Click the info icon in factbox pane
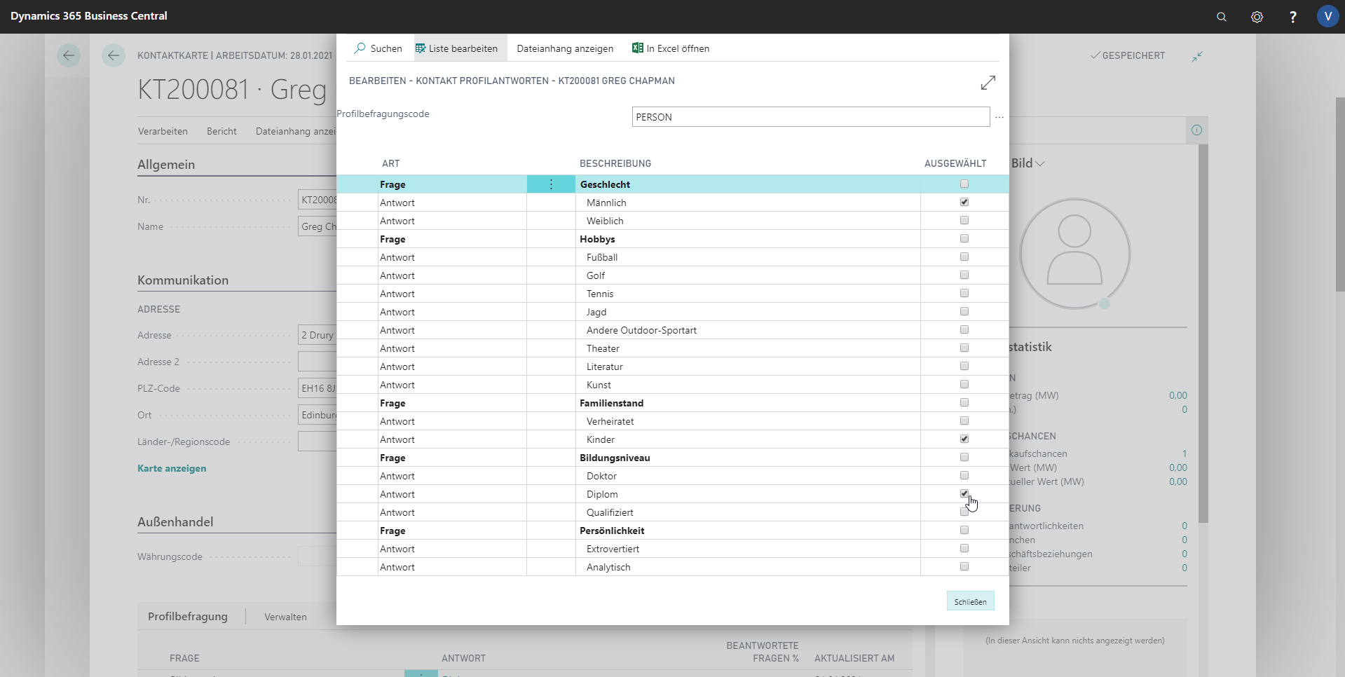 [x=1196, y=130]
